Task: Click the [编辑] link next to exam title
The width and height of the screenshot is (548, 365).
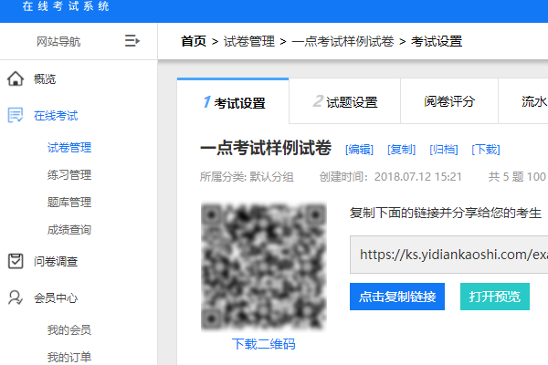Action: pyautogui.click(x=359, y=150)
